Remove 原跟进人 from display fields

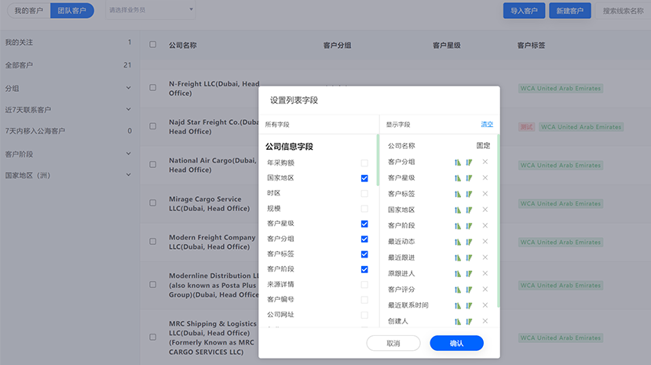[x=485, y=273]
